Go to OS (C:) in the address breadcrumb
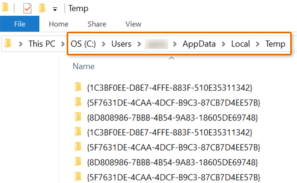 point(83,44)
